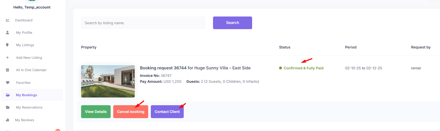The height and width of the screenshot is (131, 440).
Task: Open the Dashboard menu item
Action: click(x=24, y=20)
